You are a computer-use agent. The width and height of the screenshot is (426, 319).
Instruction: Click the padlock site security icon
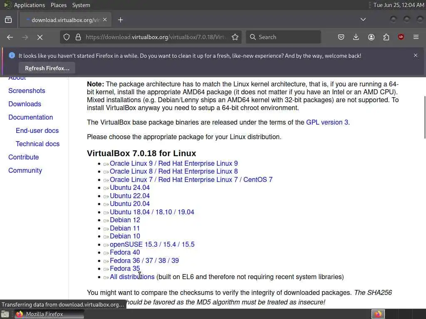(78, 37)
